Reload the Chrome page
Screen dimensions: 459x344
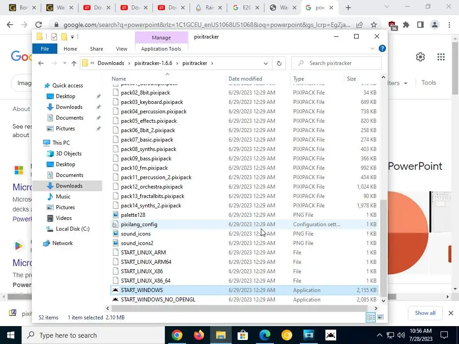[39, 25]
